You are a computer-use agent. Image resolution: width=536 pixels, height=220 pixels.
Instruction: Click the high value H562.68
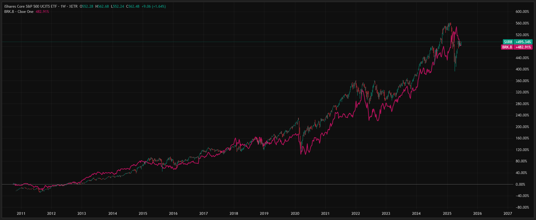point(102,6)
